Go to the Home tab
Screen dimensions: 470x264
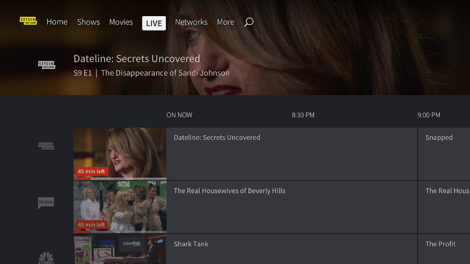pyautogui.click(x=57, y=22)
